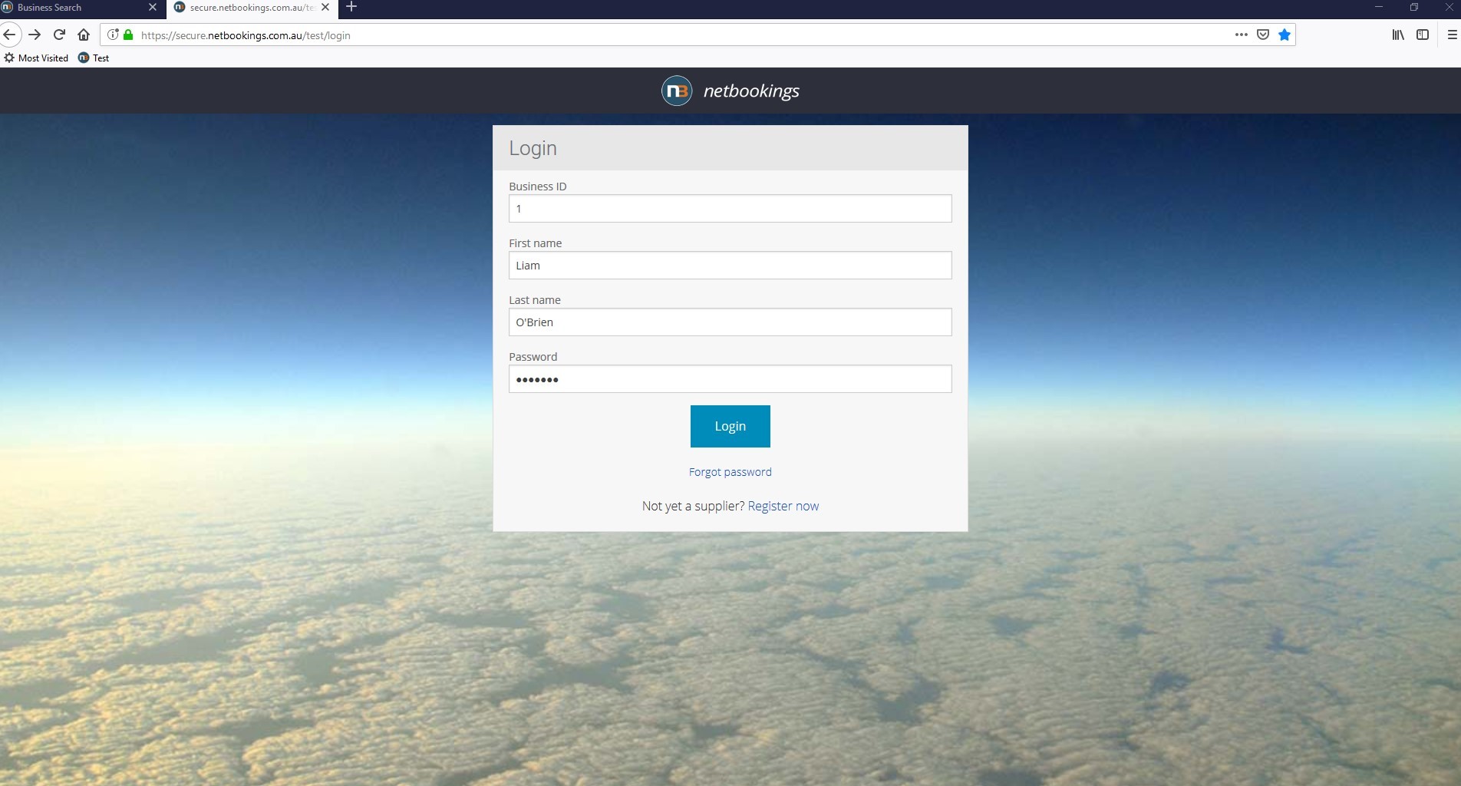Open page actions three-dots menu
The height and width of the screenshot is (786, 1461).
click(x=1241, y=35)
